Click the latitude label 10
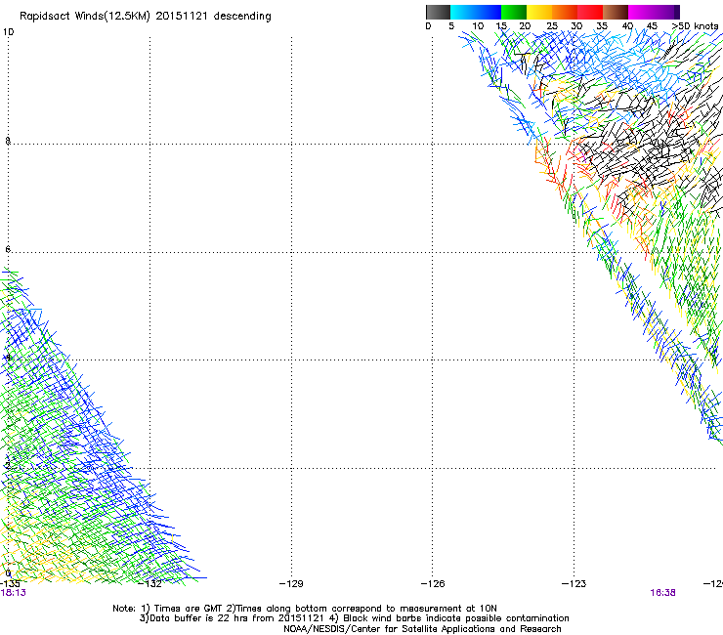This screenshot has width=723, height=635. [8, 32]
